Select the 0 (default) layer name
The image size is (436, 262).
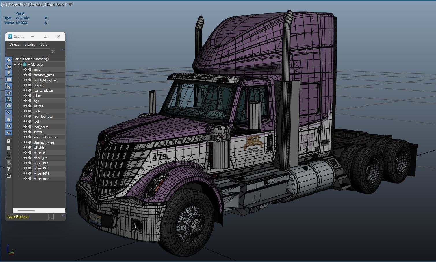[35, 65]
